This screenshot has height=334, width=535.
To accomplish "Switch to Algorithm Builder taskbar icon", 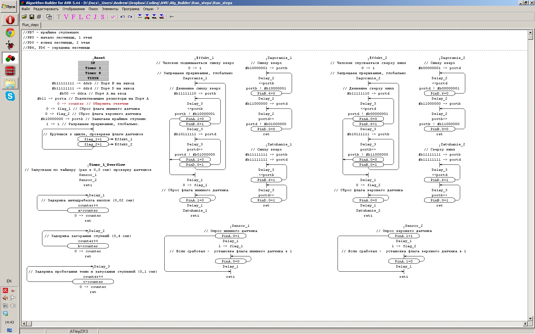I will coord(10,58).
